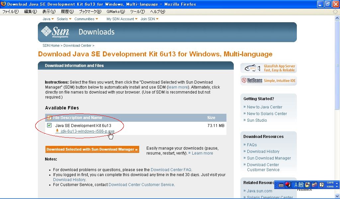The image size is (340, 199).
Task: Click the scroll up arrow of page scrollbar
Action: 337,18
